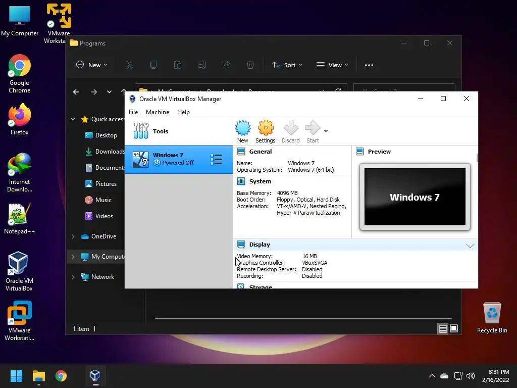This screenshot has height=388, width=517.
Task: Click My Computer desktop icon
Action: (20, 21)
